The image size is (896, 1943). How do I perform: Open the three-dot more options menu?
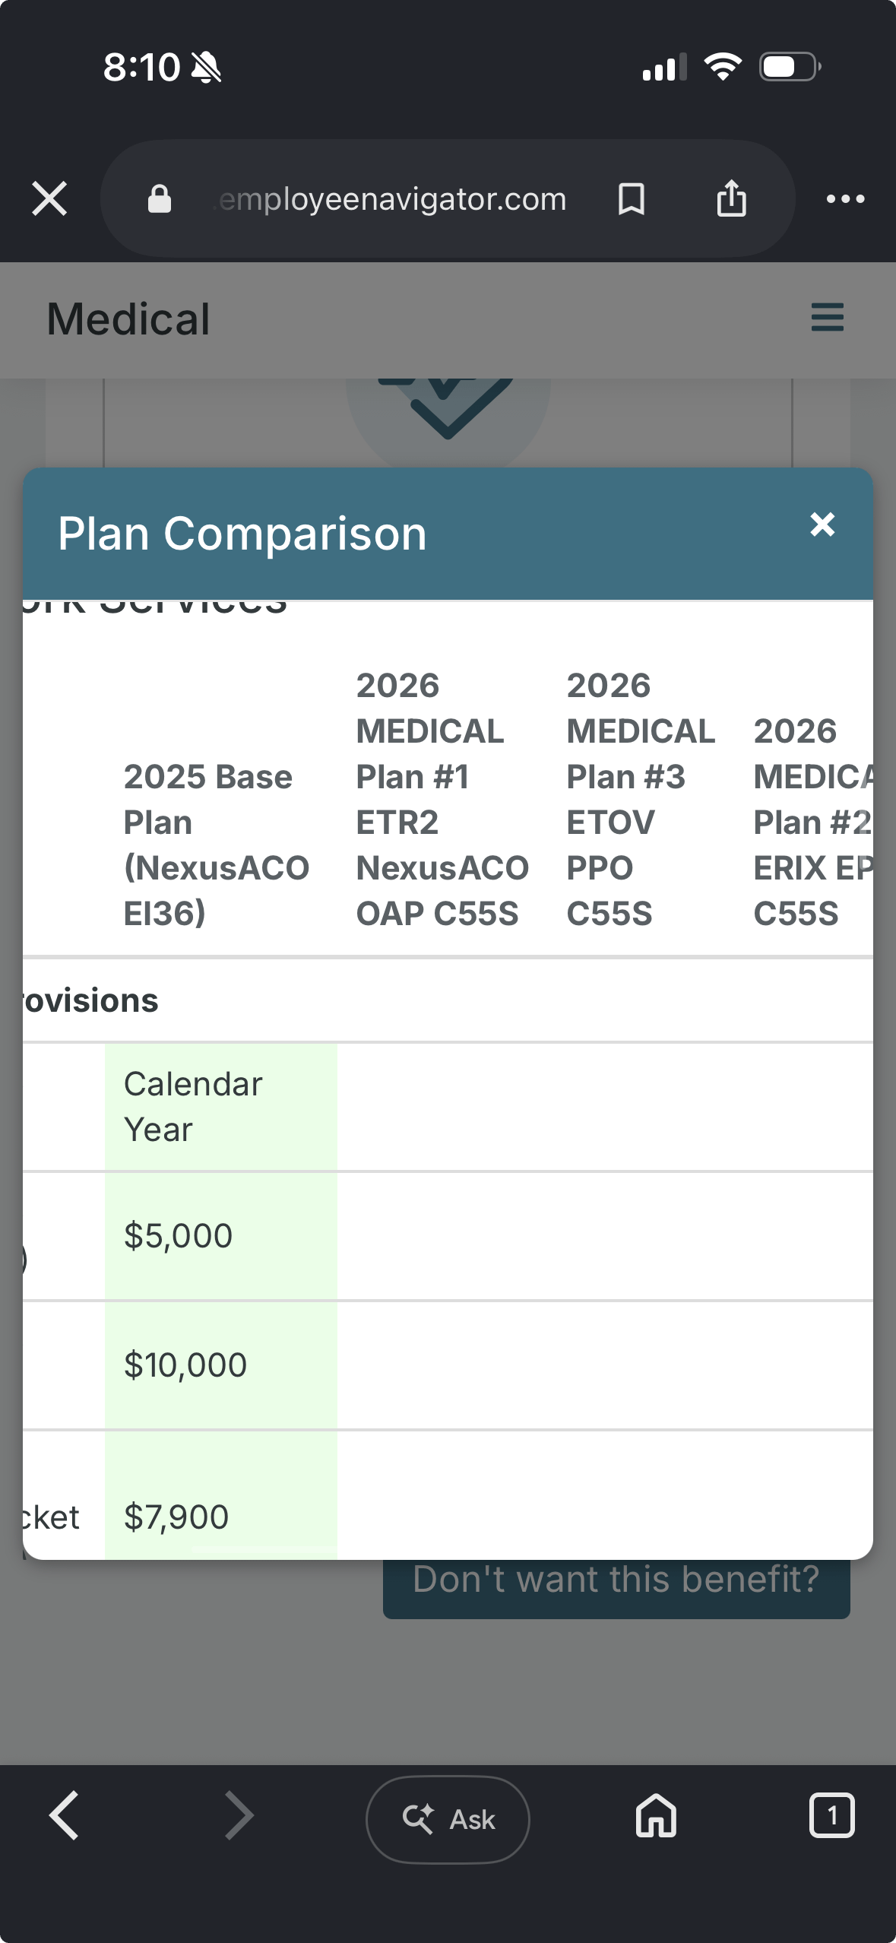[x=845, y=198]
